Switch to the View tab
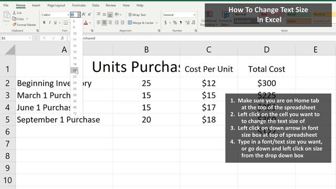Viewport: 336px width, 189px height. (x=126, y=5)
